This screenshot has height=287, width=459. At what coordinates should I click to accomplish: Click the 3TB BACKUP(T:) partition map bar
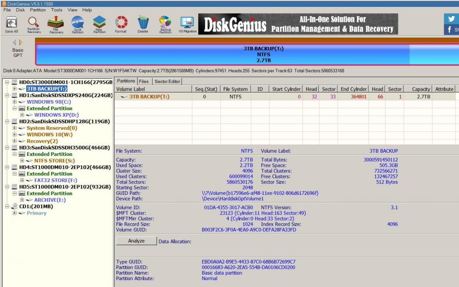247,55
